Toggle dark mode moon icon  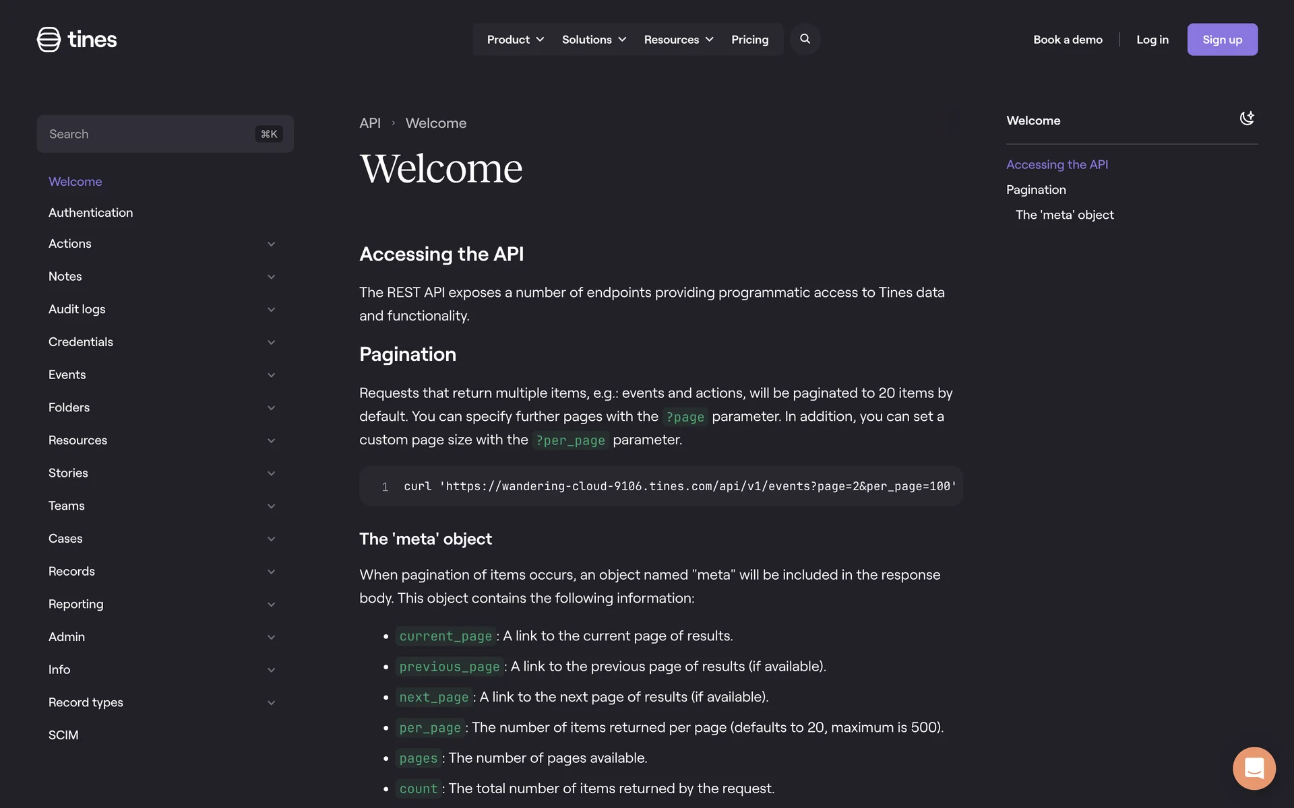(1247, 119)
